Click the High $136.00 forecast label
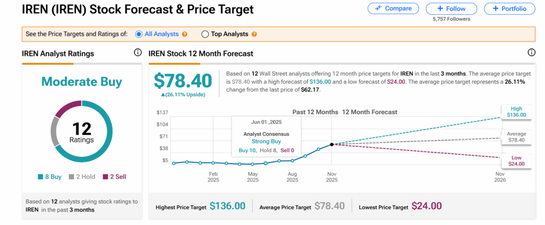 (x=516, y=111)
